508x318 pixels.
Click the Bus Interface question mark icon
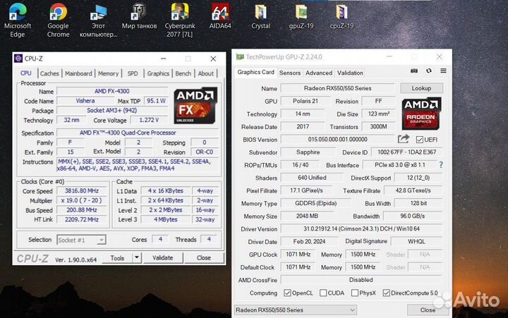[441, 165]
